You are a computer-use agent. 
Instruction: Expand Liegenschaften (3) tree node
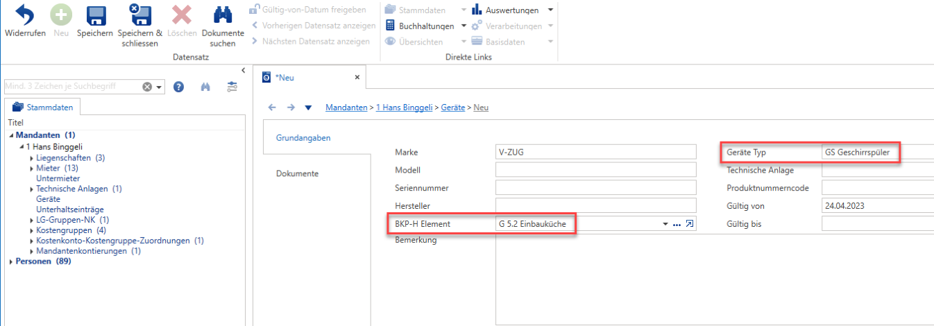[x=32, y=158]
